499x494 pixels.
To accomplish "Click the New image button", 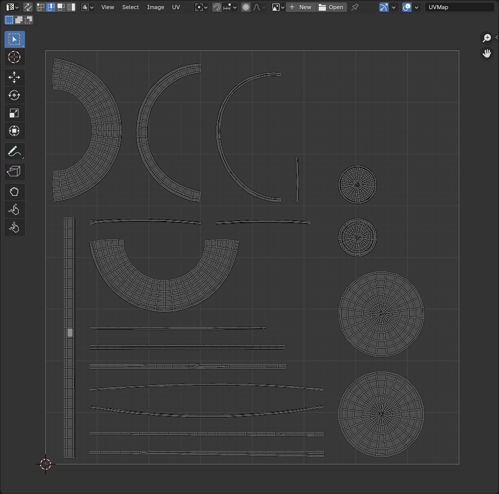I will (301, 7).
